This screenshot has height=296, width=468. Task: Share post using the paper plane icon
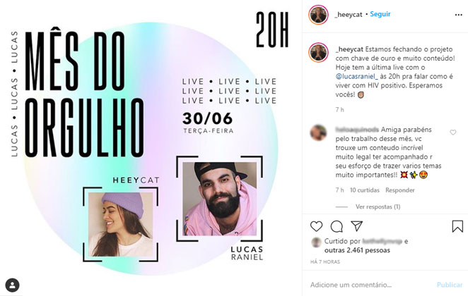click(357, 226)
